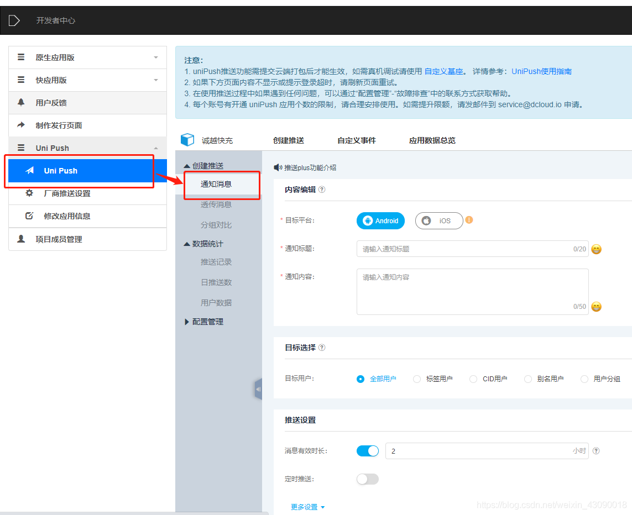Expand 更多设置 options
This screenshot has height=515, width=632.
point(307,507)
